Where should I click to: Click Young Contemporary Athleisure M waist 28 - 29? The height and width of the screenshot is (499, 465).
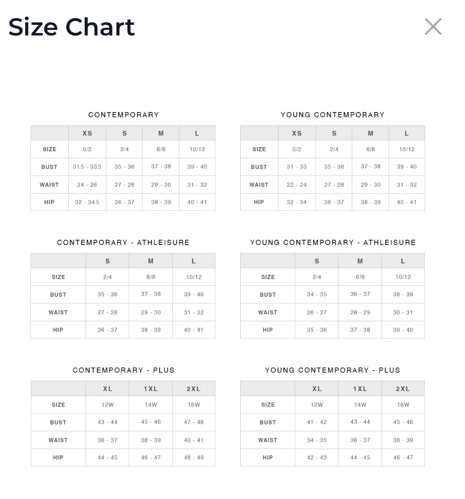coord(360,312)
